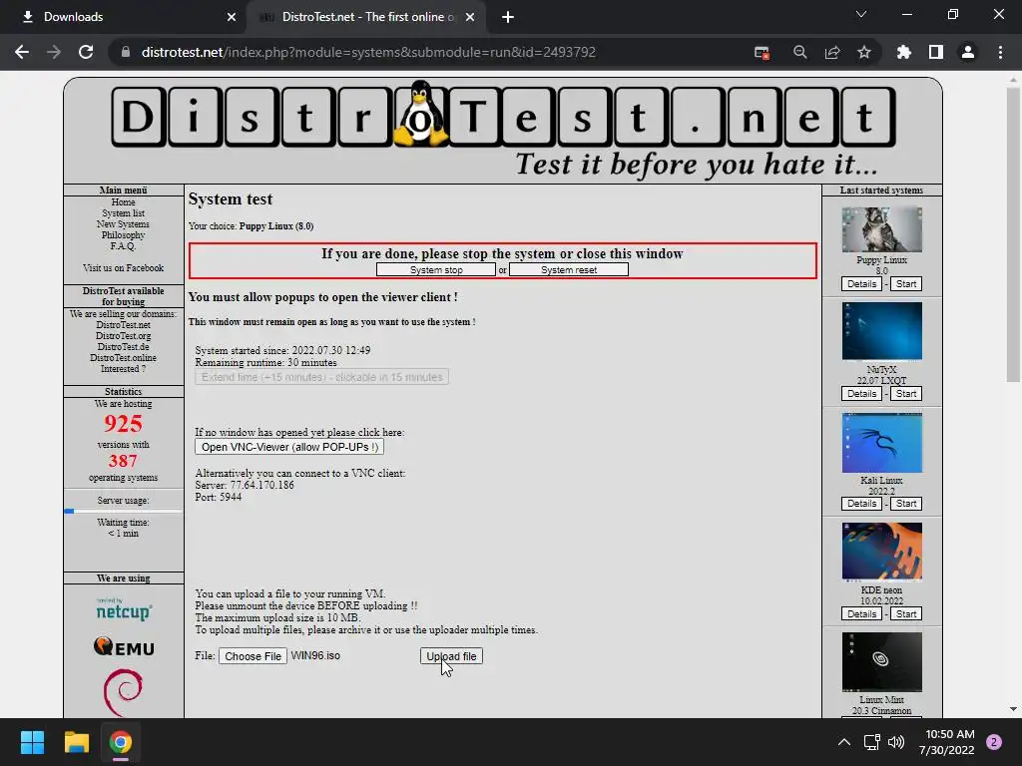Open the Home menu link
Viewport: 1022px width, 766px height.
pyautogui.click(x=123, y=201)
